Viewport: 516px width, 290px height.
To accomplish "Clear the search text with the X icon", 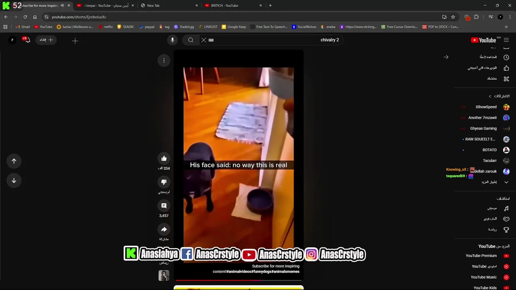I will point(204,40).
